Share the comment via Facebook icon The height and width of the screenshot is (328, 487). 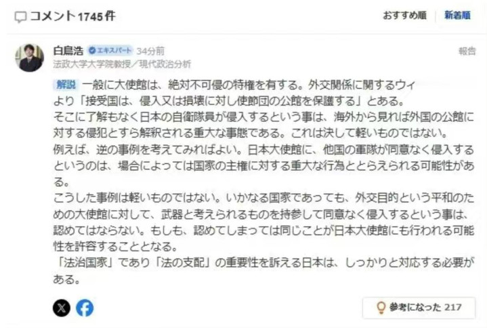[x=85, y=308]
